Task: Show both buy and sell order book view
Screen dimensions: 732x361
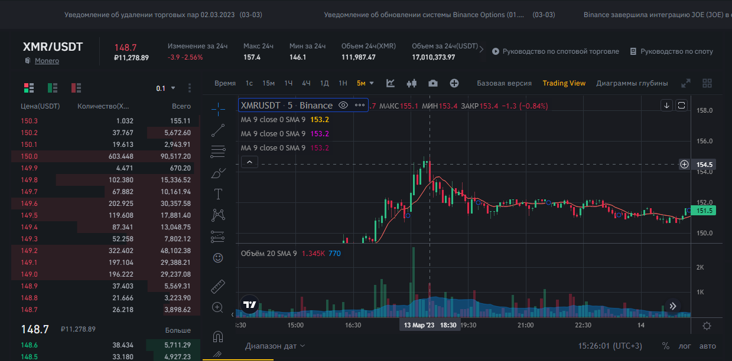Action: [x=29, y=88]
